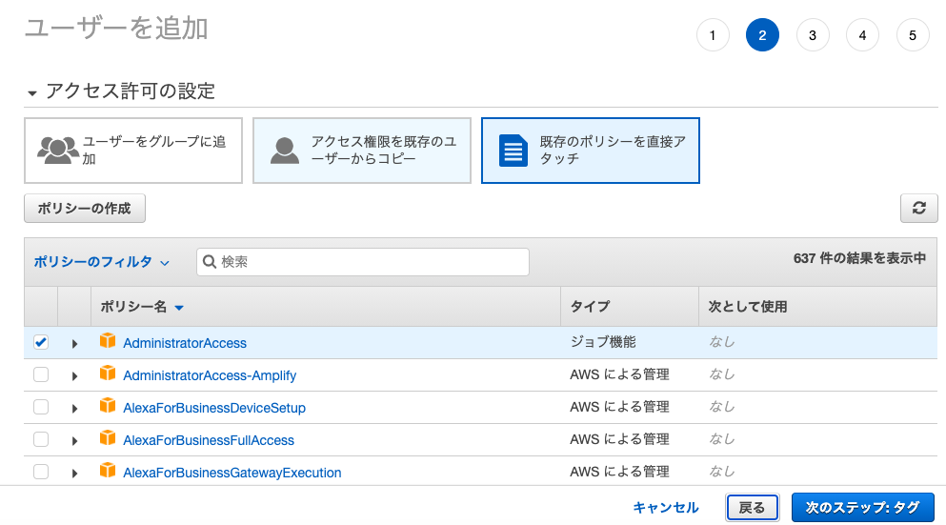946x525 pixels.
Task: Click 次のステップ: タグ button
Action: (x=863, y=508)
